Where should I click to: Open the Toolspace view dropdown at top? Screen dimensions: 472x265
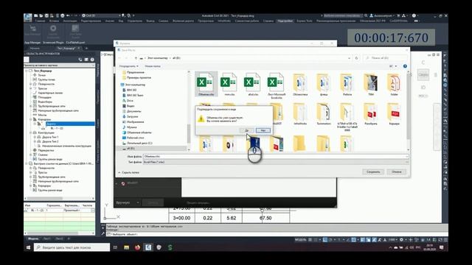point(60,66)
